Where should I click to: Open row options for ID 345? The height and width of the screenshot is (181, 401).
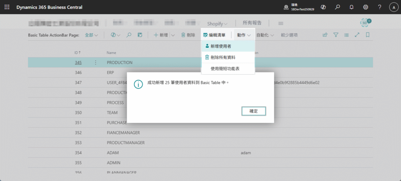[x=96, y=62]
